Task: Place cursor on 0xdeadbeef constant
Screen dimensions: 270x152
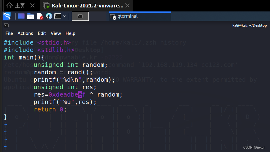Action: pyautogui.click(x=67, y=94)
